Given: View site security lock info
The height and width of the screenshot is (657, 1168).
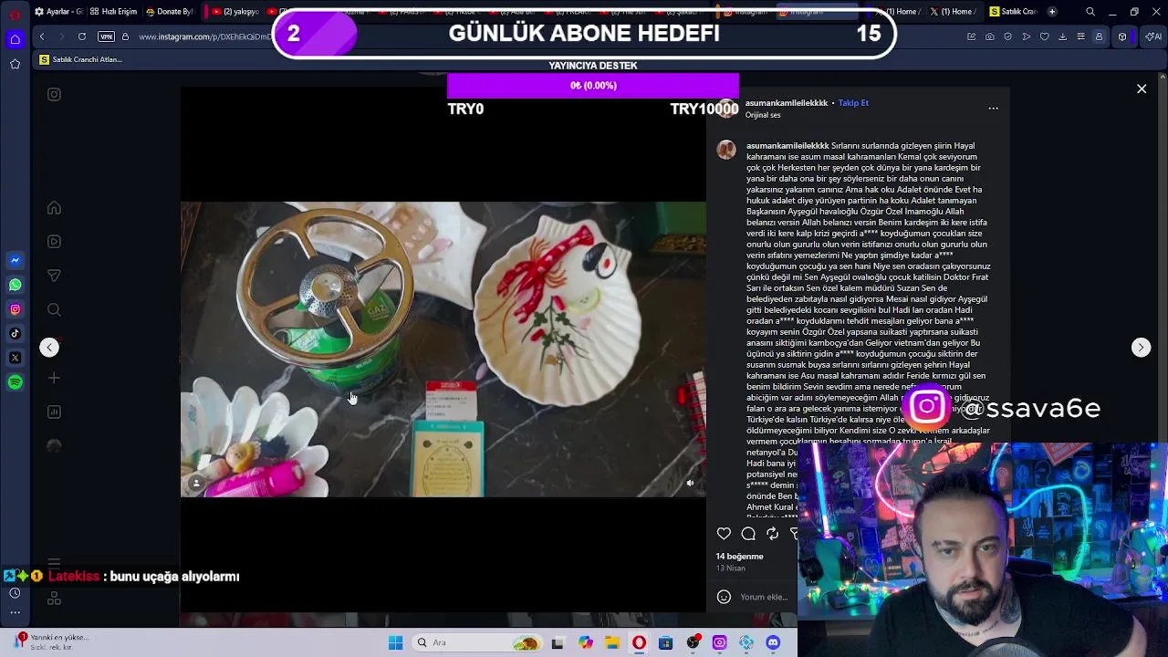Looking at the screenshot, I should point(125,36).
